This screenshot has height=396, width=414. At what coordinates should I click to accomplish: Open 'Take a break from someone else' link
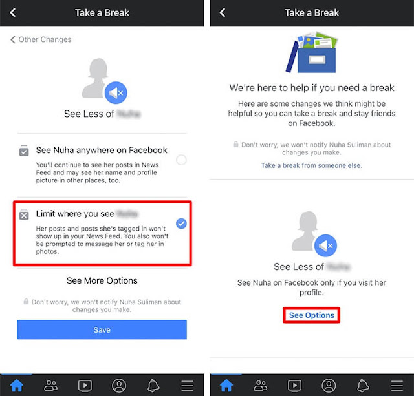312,165
